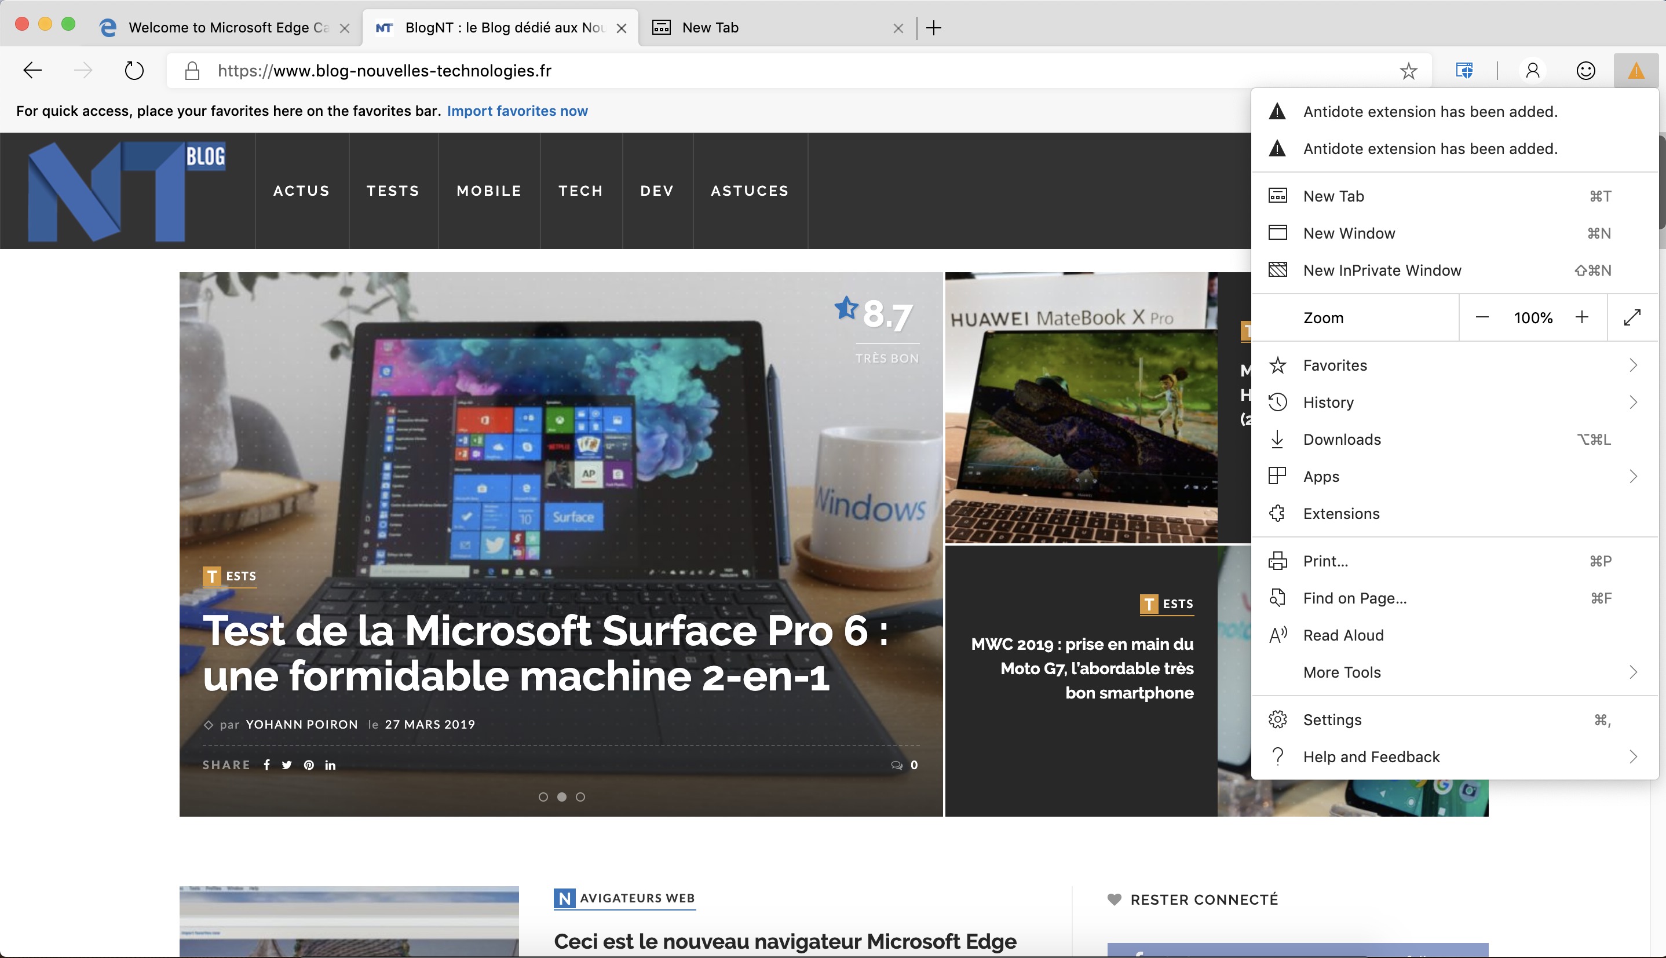Click the reload page icon
Image resolution: width=1666 pixels, height=958 pixels.
134,71
